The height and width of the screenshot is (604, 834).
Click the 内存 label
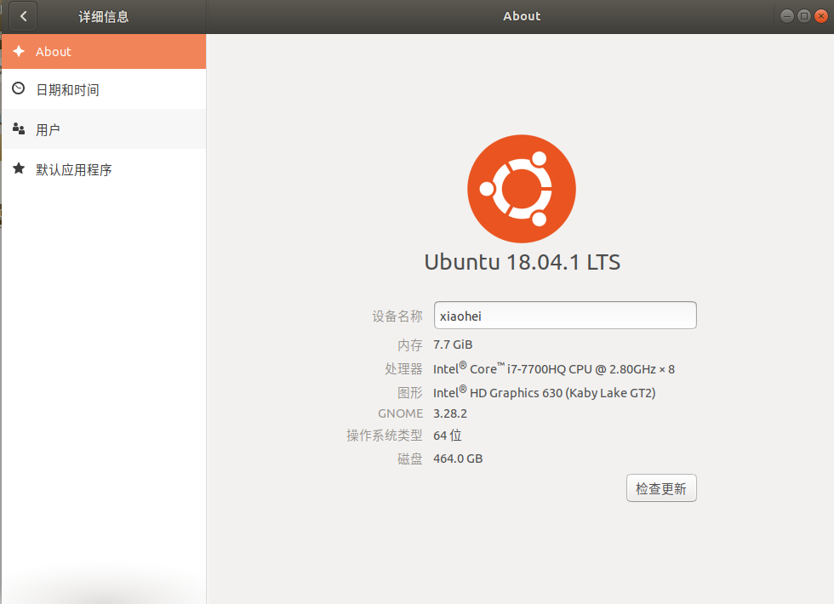coord(410,345)
